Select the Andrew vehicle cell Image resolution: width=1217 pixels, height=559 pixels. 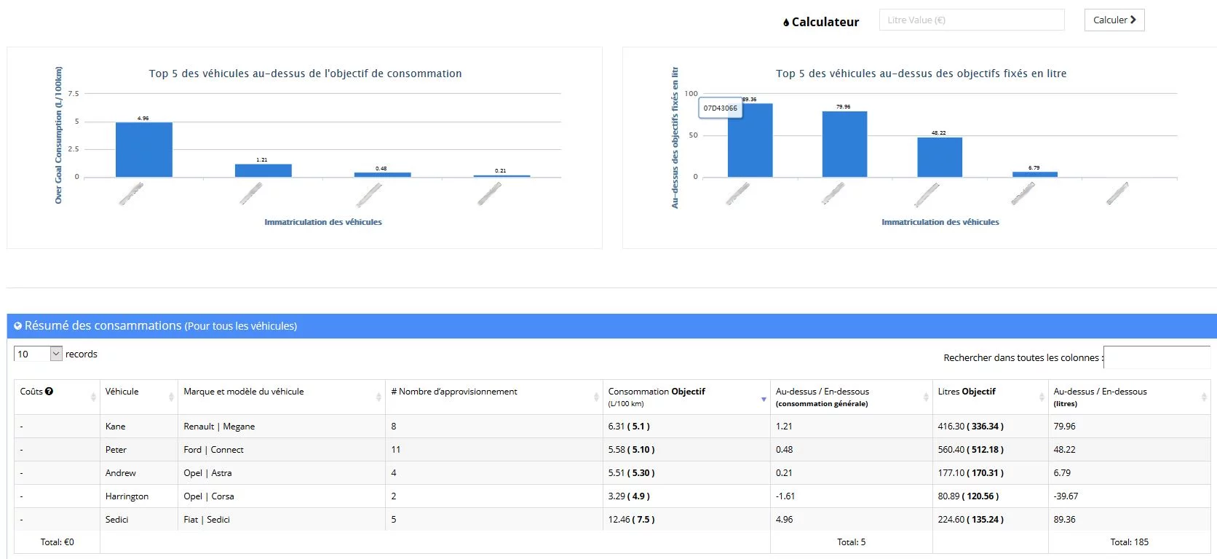139,473
